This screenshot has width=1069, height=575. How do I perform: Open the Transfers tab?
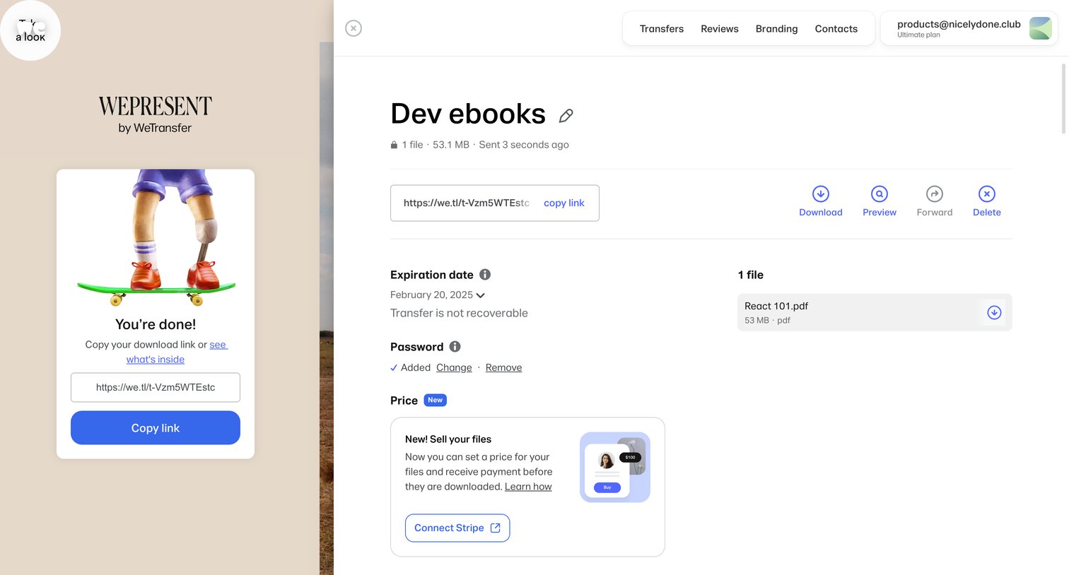pos(662,29)
